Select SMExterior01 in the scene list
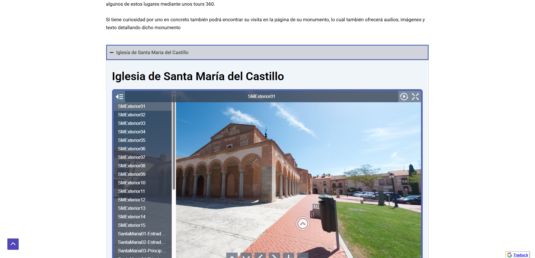 click(x=143, y=106)
